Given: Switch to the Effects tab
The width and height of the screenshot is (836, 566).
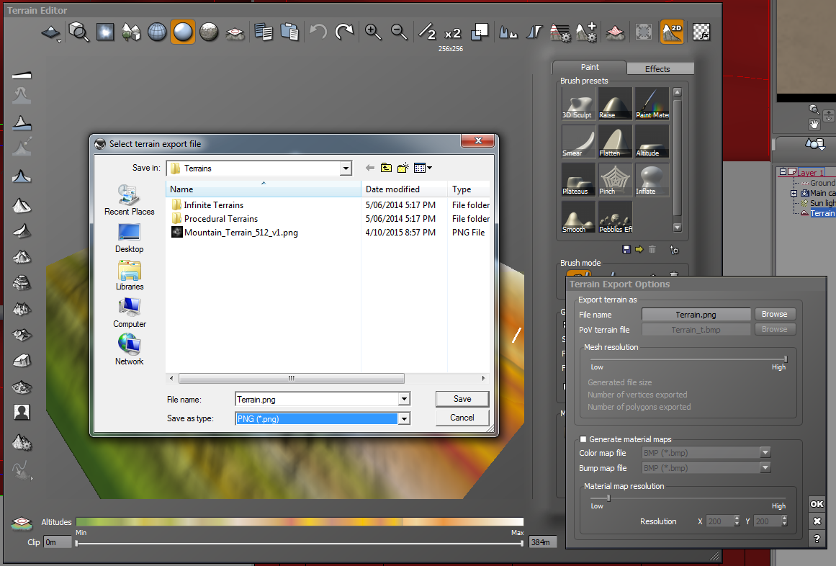Looking at the screenshot, I should coord(660,68).
